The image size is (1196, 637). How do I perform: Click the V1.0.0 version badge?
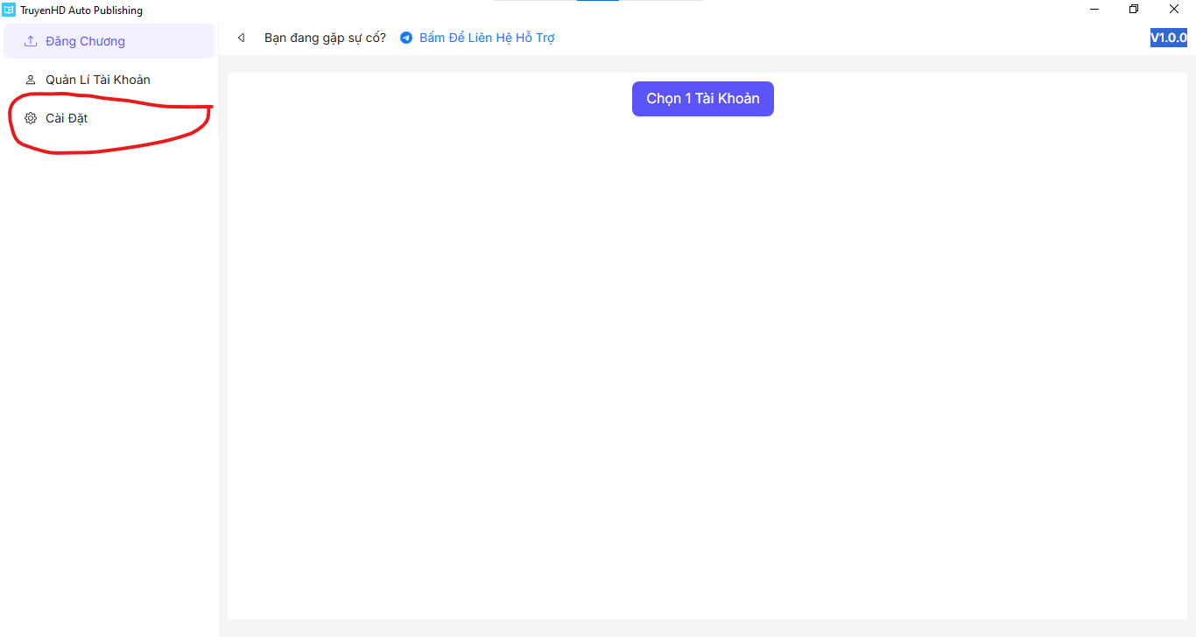tap(1168, 38)
